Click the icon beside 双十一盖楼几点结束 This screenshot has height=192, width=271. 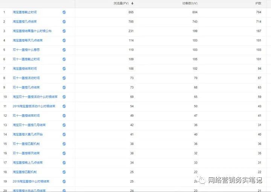pyautogui.click(x=64, y=87)
